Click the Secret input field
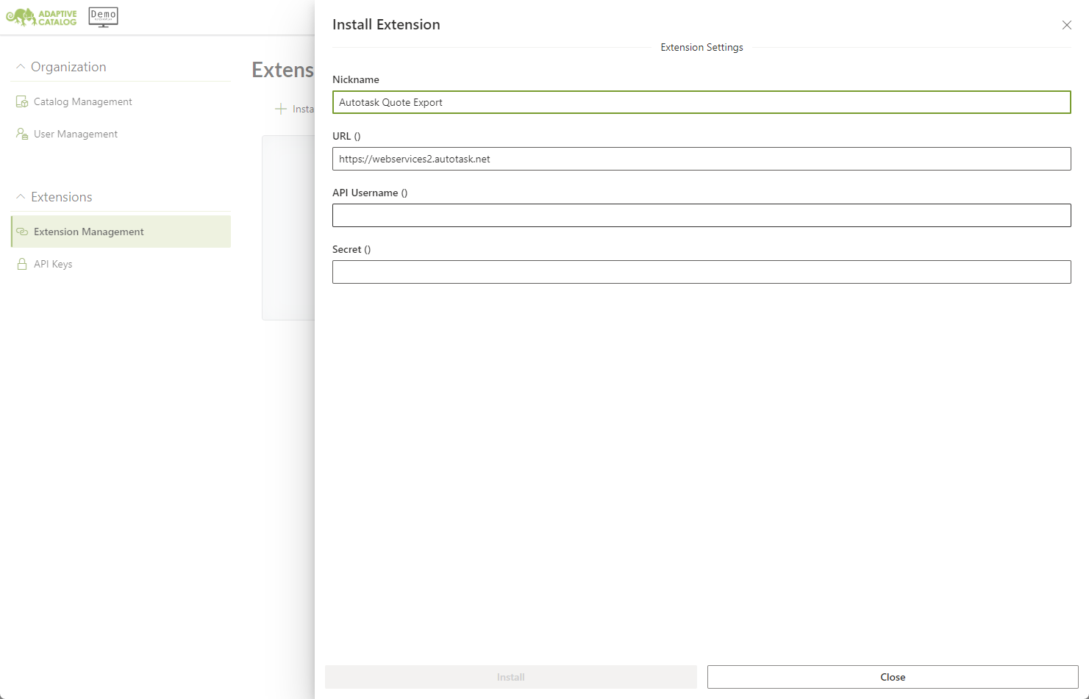 [701, 272]
